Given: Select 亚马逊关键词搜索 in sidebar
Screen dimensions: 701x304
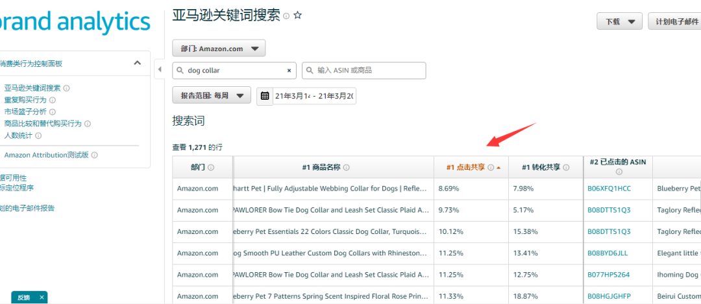Looking at the screenshot, I should click(x=32, y=88).
